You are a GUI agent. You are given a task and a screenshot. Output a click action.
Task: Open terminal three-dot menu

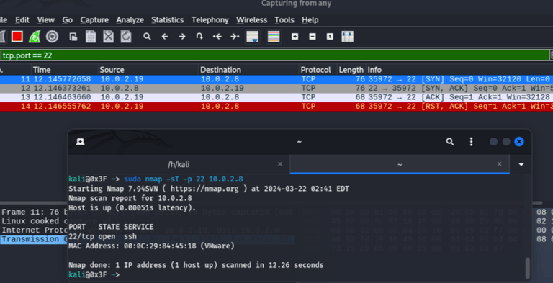471,142
